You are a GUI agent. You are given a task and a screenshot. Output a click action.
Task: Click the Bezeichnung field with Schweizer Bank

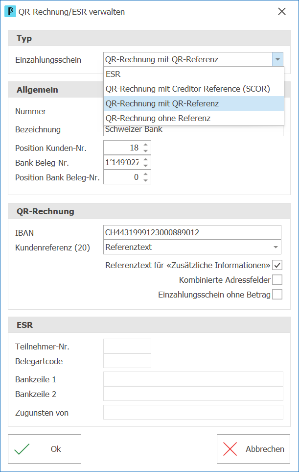(193, 130)
